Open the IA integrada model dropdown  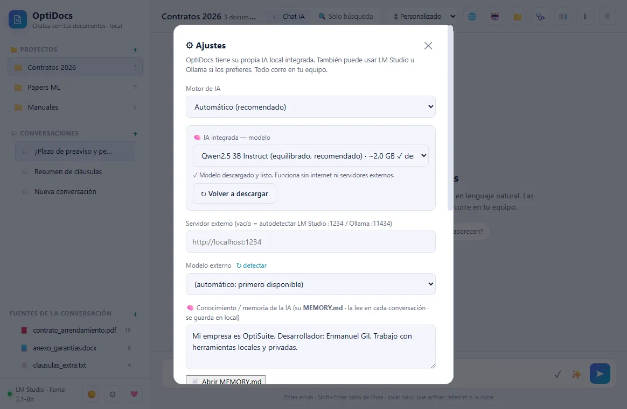(x=311, y=156)
